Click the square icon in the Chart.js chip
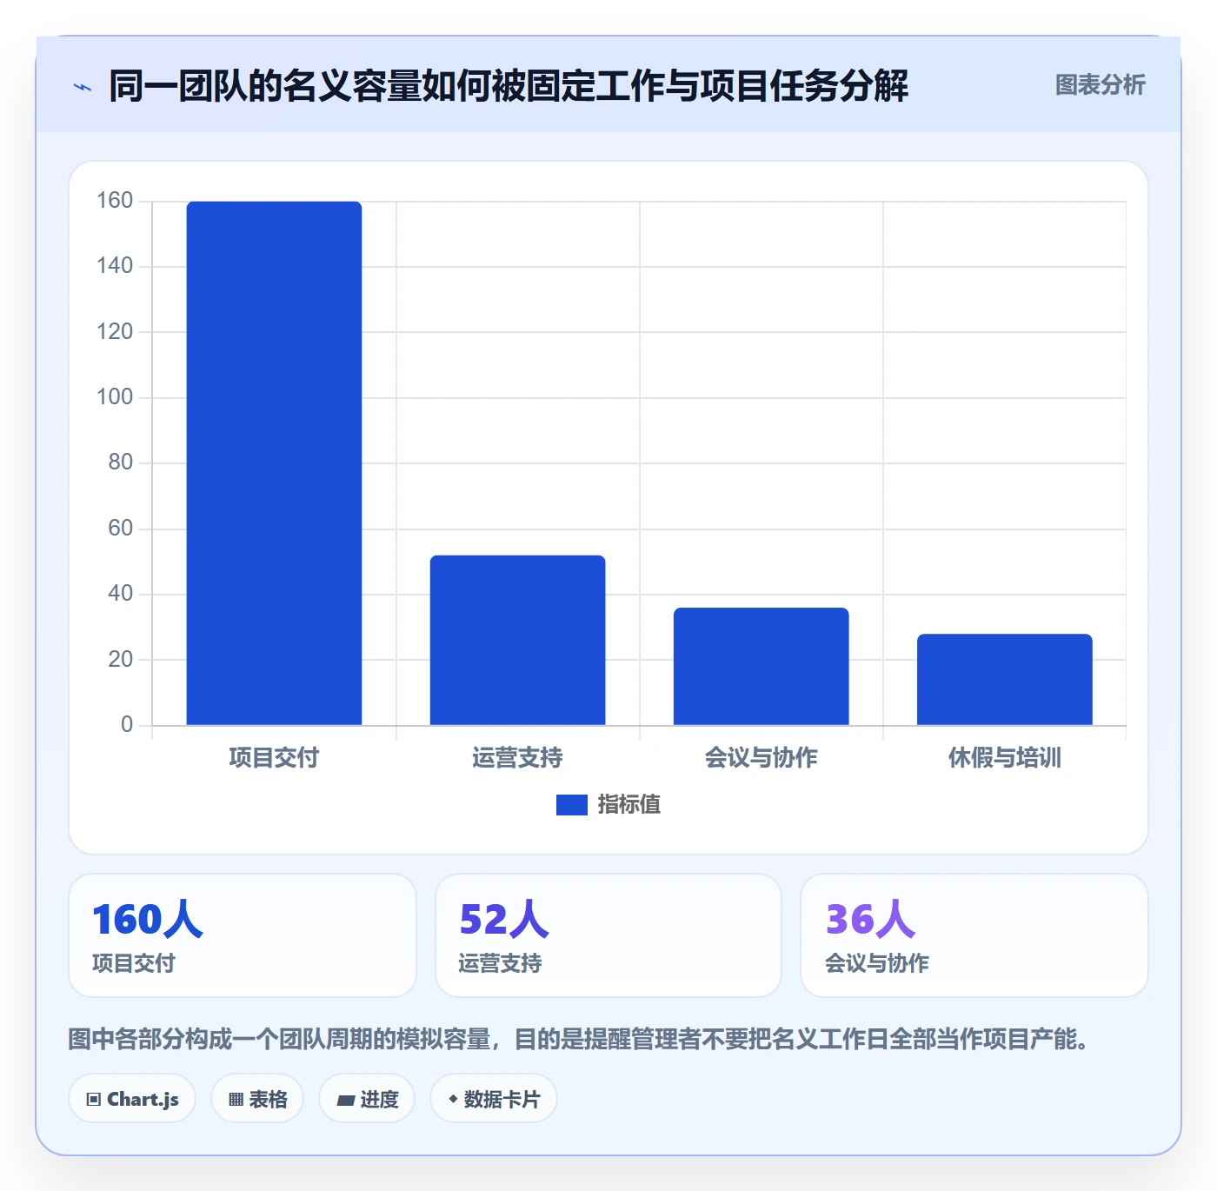The height and width of the screenshot is (1191, 1217). coord(94,1100)
